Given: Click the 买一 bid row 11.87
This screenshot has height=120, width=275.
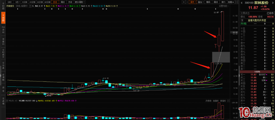Looking at the screenshot, I should pyautogui.click(x=257, y=74).
